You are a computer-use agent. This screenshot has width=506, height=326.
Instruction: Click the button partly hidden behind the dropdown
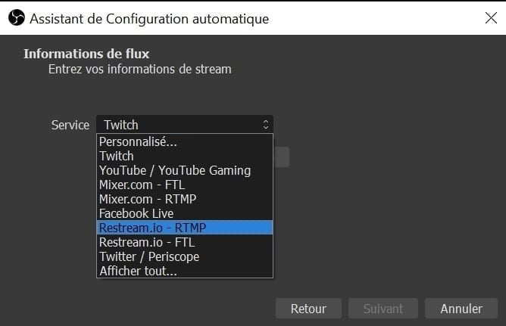281,157
